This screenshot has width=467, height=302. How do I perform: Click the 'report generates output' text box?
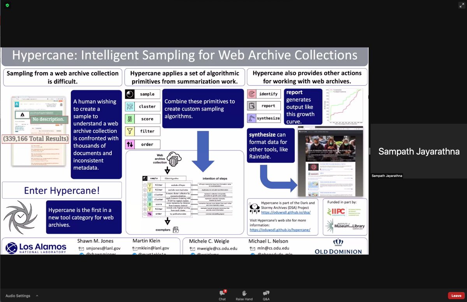coord(304,106)
